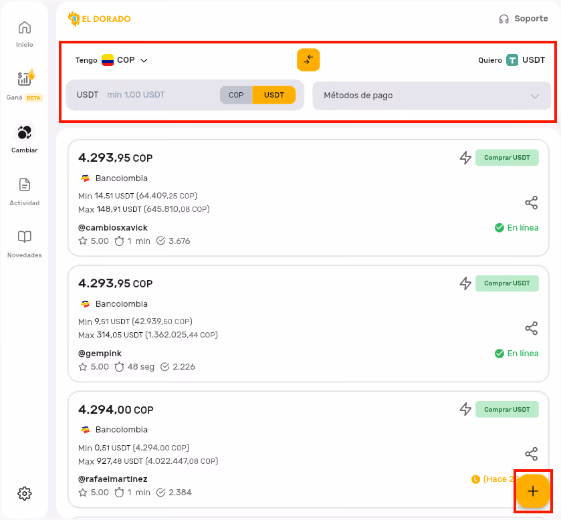Click the Bancolombia logo in rafaelmartinez offer
Viewport: 561px width, 520px height.
(x=85, y=430)
